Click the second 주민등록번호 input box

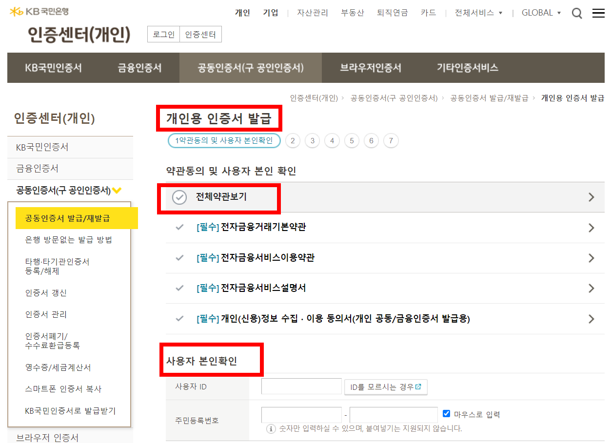pos(394,415)
